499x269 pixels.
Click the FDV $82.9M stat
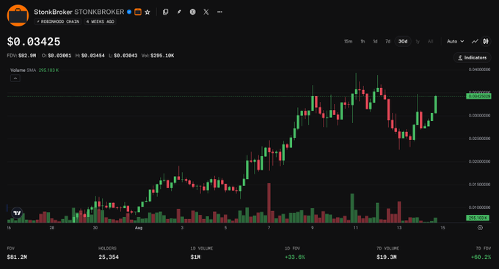(x=21, y=56)
